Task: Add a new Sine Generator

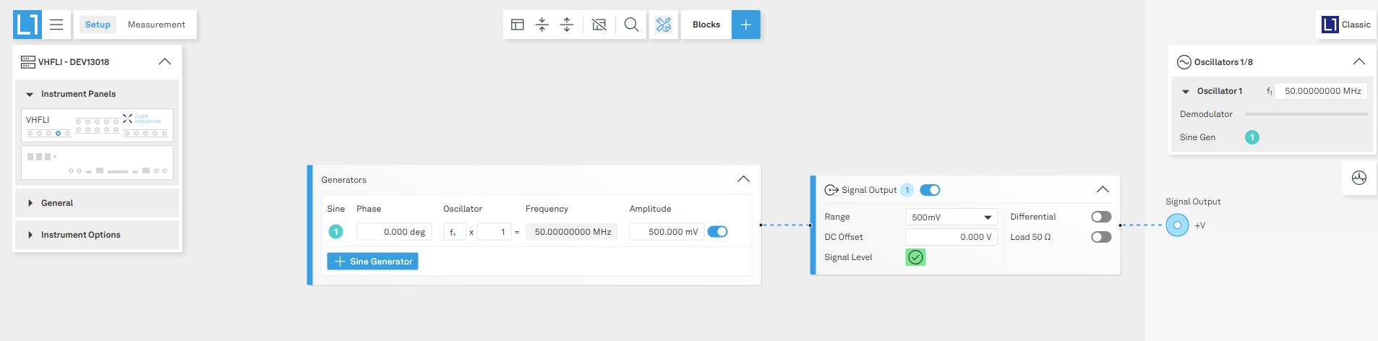Action: pos(372,262)
